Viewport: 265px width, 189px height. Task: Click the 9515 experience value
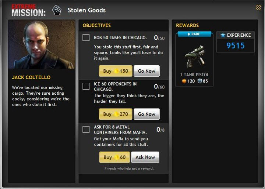(236, 46)
